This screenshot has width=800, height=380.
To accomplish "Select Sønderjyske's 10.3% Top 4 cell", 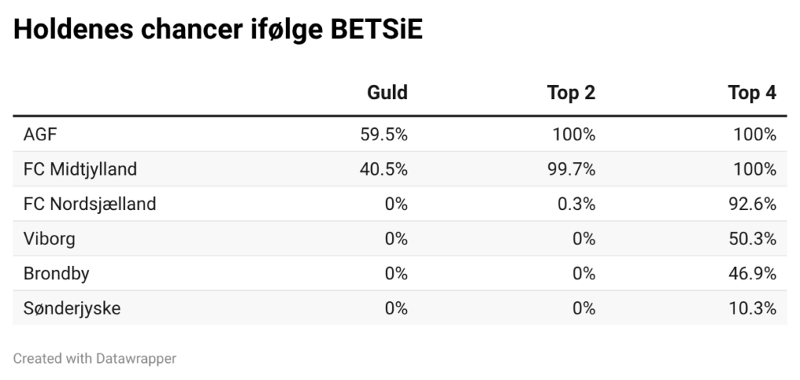I will (x=752, y=308).
